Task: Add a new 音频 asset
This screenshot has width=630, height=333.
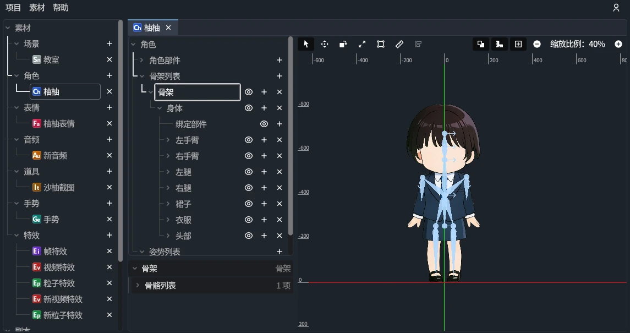Action: coord(109,139)
